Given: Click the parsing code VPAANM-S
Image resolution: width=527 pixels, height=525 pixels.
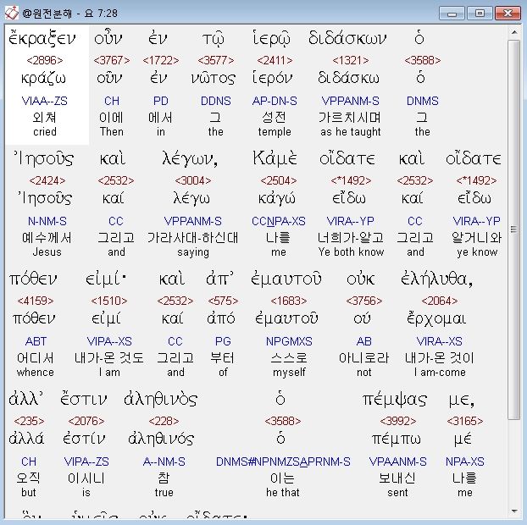Looking at the screenshot, I should coord(397,461).
